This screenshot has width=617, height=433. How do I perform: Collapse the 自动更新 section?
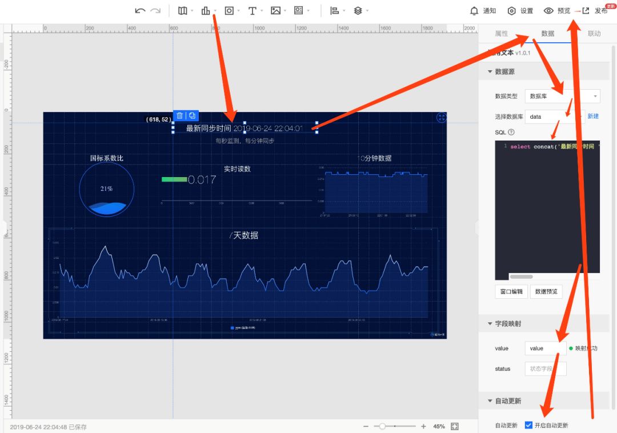tap(490, 401)
